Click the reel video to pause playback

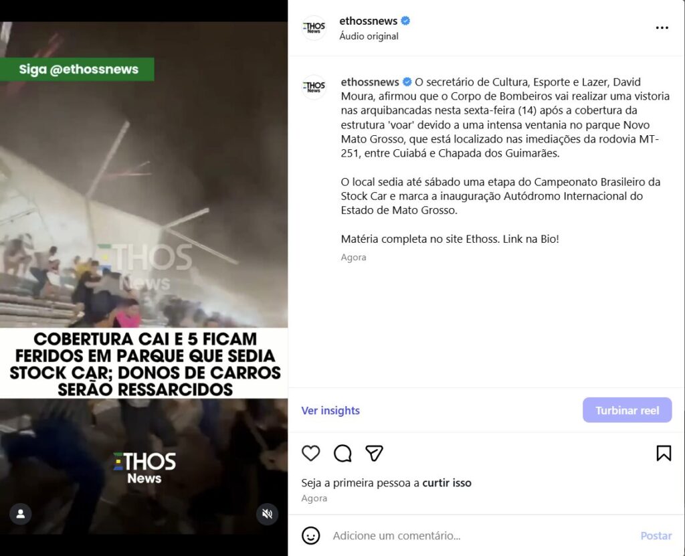click(x=144, y=278)
